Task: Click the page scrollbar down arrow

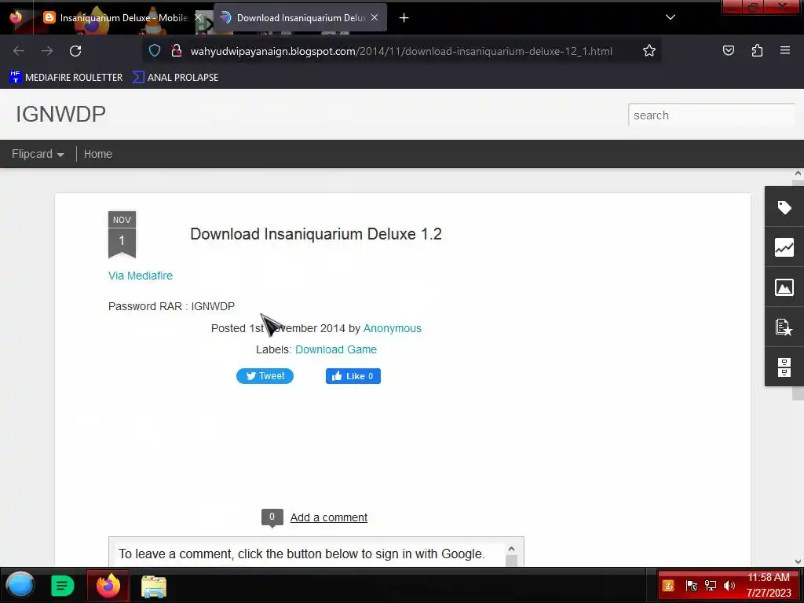Action: (x=798, y=562)
